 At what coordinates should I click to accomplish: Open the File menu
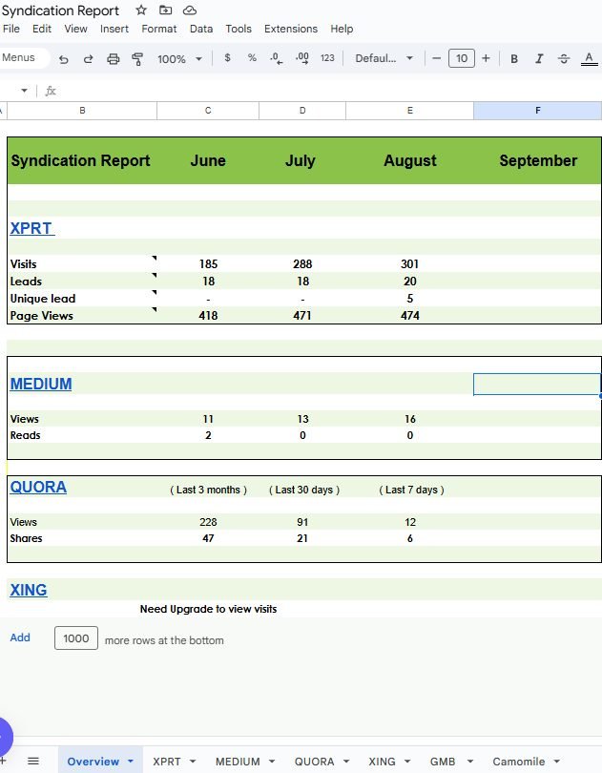[11, 29]
